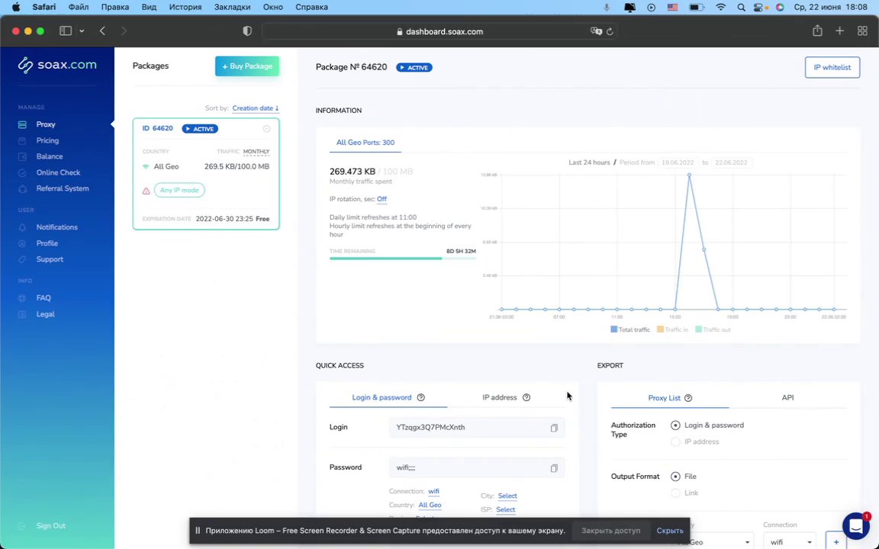Open the История menu in menu bar
Image resolution: width=879 pixels, height=549 pixels.
point(185,8)
